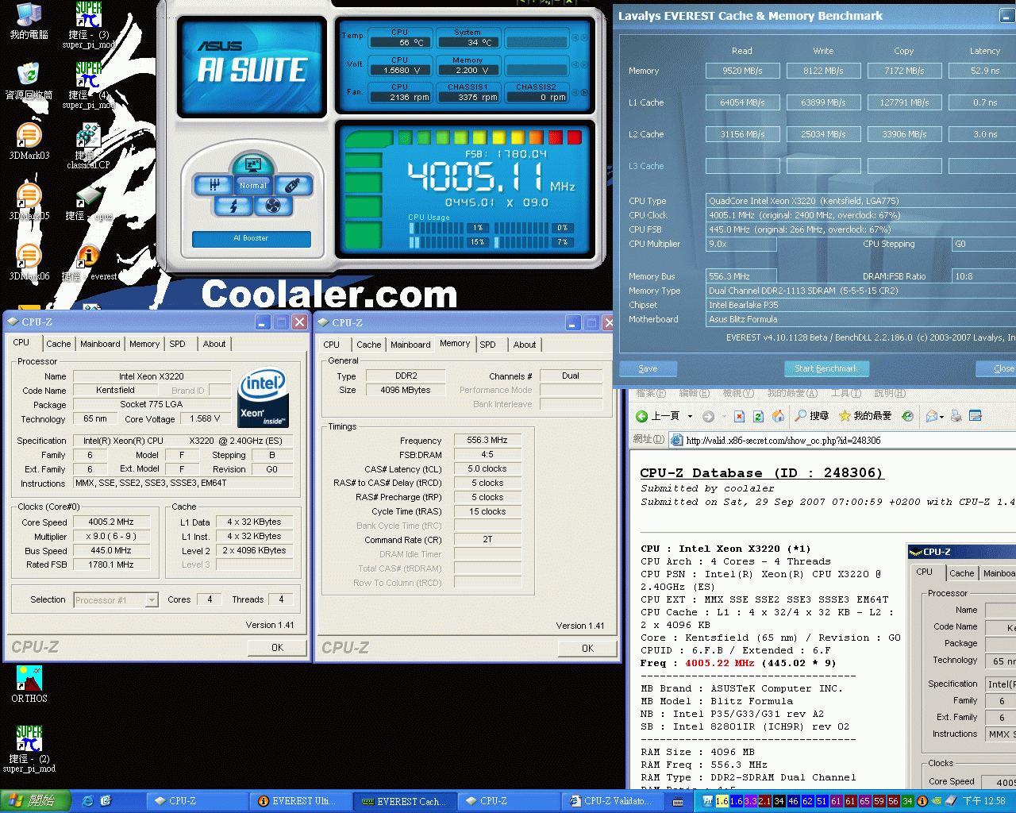Expand the Processor #1 selection dropdown
Screen dimensions: 1016x813
(x=152, y=600)
